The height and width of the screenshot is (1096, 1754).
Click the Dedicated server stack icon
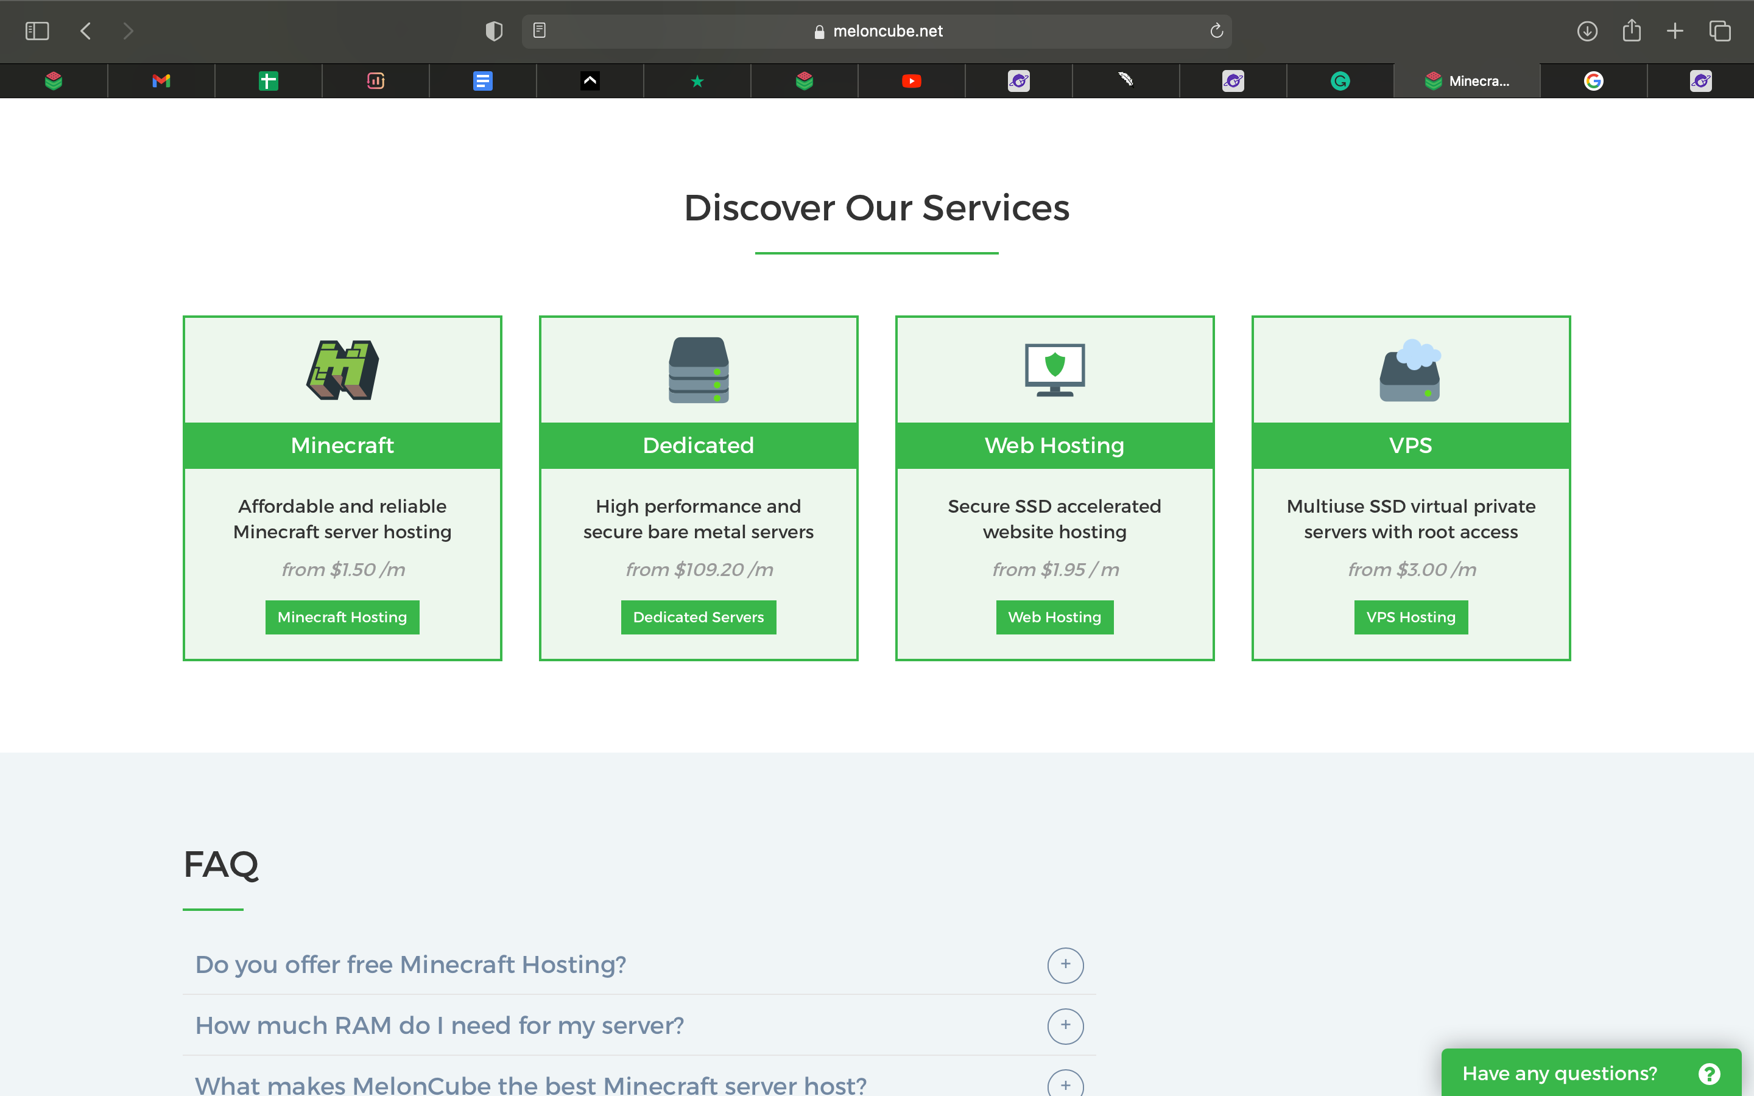699,370
